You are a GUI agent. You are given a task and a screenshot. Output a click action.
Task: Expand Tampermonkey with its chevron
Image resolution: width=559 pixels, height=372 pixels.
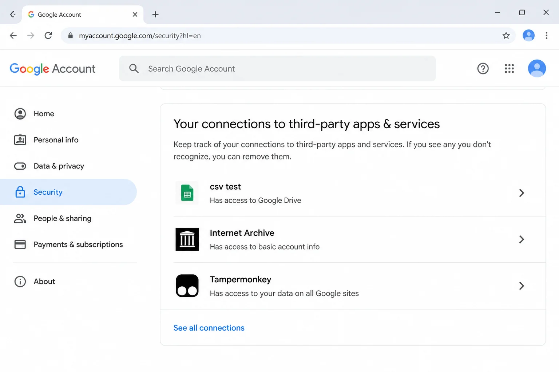[x=522, y=286]
